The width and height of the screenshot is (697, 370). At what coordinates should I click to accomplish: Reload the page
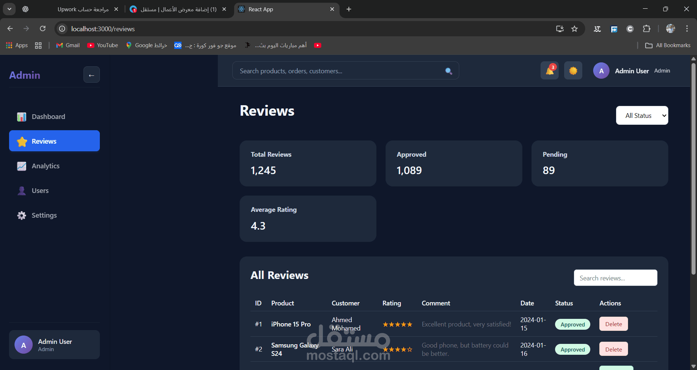tap(42, 29)
